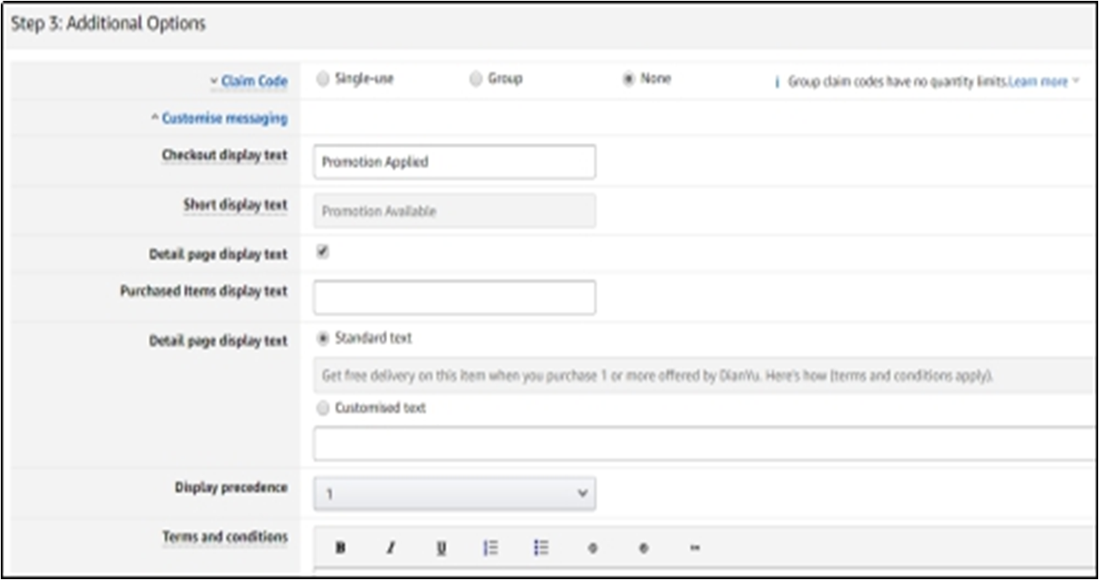The image size is (1099, 580).
Task: Select the Standard text radio button
Action: pyautogui.click(x=323, y=338)
